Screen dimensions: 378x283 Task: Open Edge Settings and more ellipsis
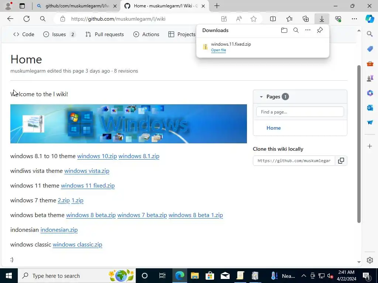click(x=354, y=19)
